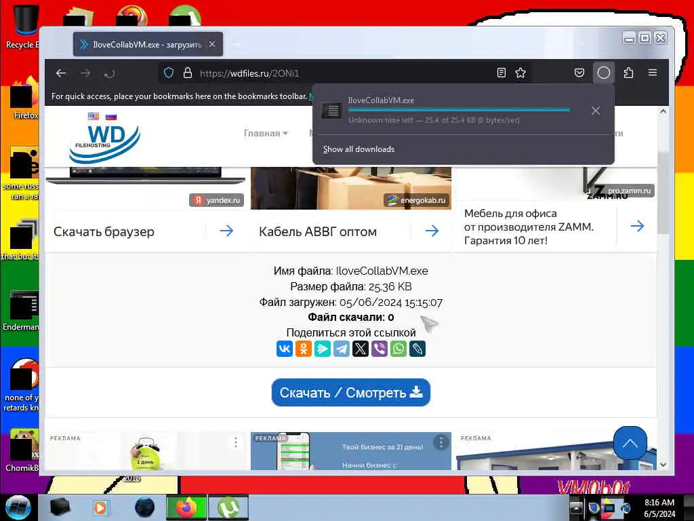Open tracking protection shield icon

tap(169, 73)
